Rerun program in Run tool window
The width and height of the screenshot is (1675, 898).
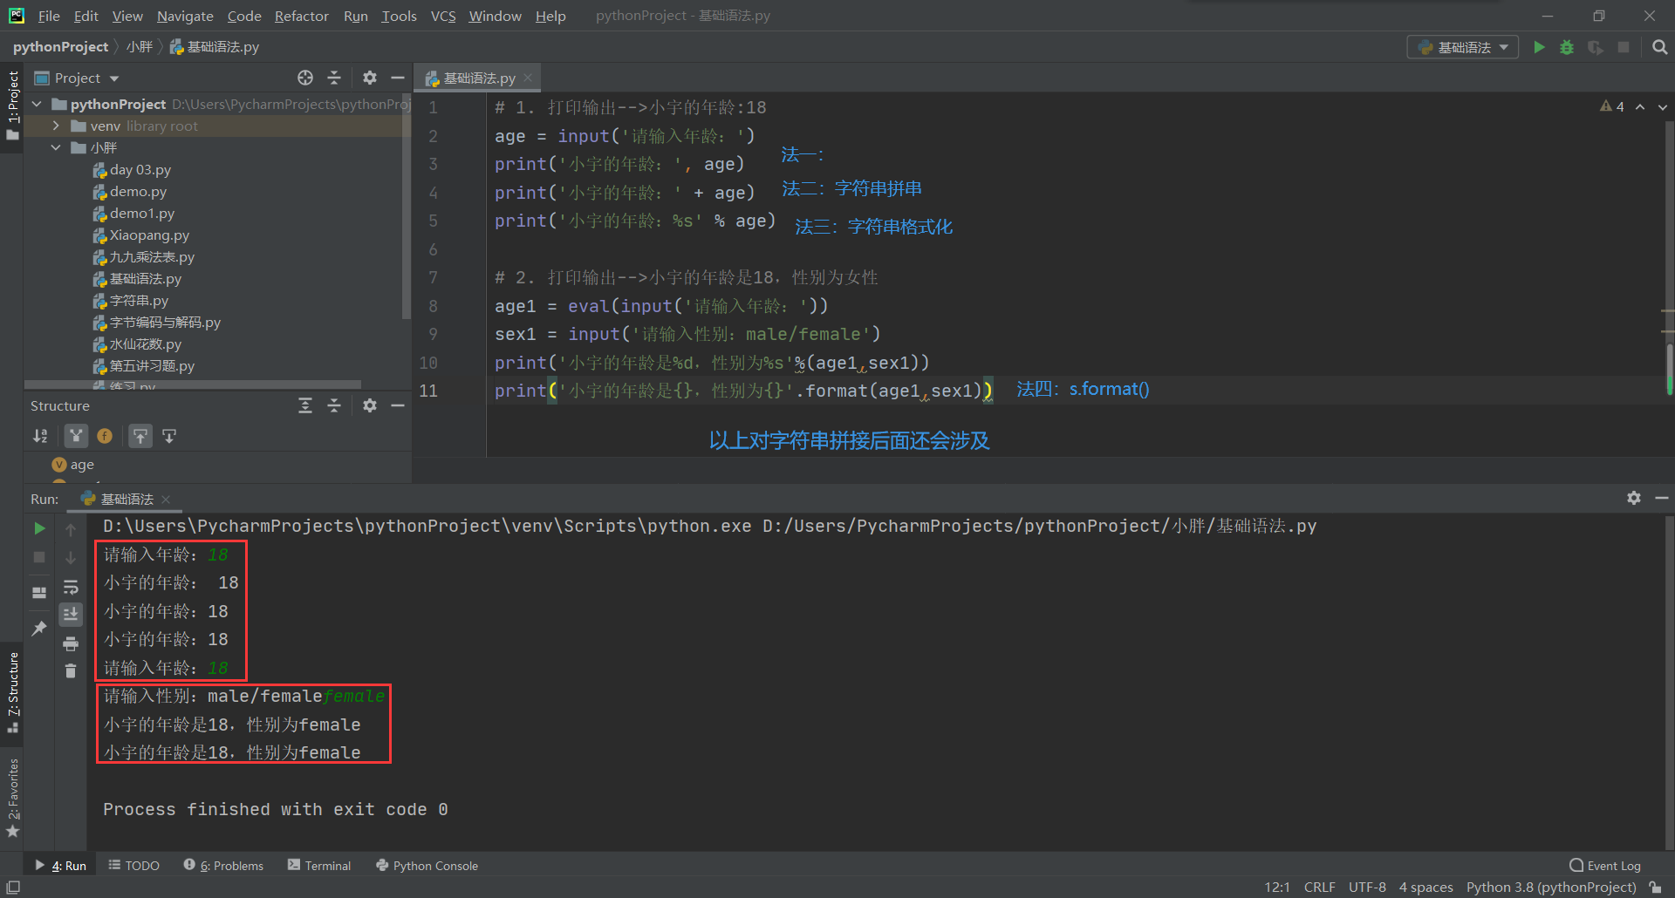pyautogui.click(x=39, y=528)
